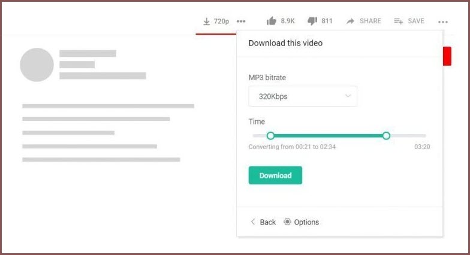Click the start handle of the Time slider

[270, 136]
